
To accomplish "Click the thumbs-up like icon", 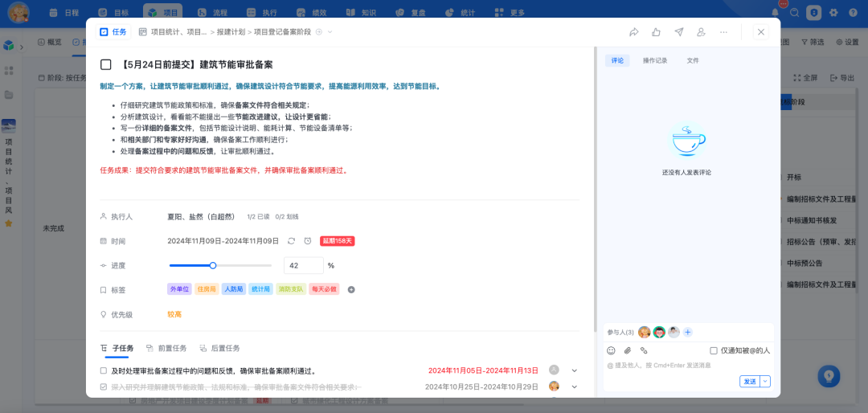I will tap(656, 32).
